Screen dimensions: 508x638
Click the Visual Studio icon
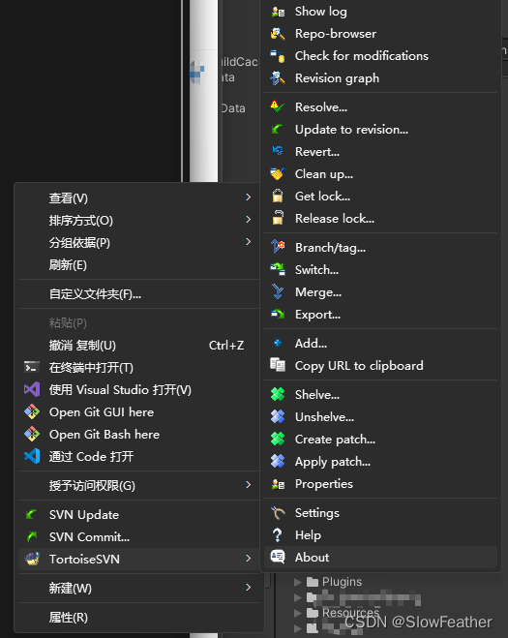pos(32,389)
